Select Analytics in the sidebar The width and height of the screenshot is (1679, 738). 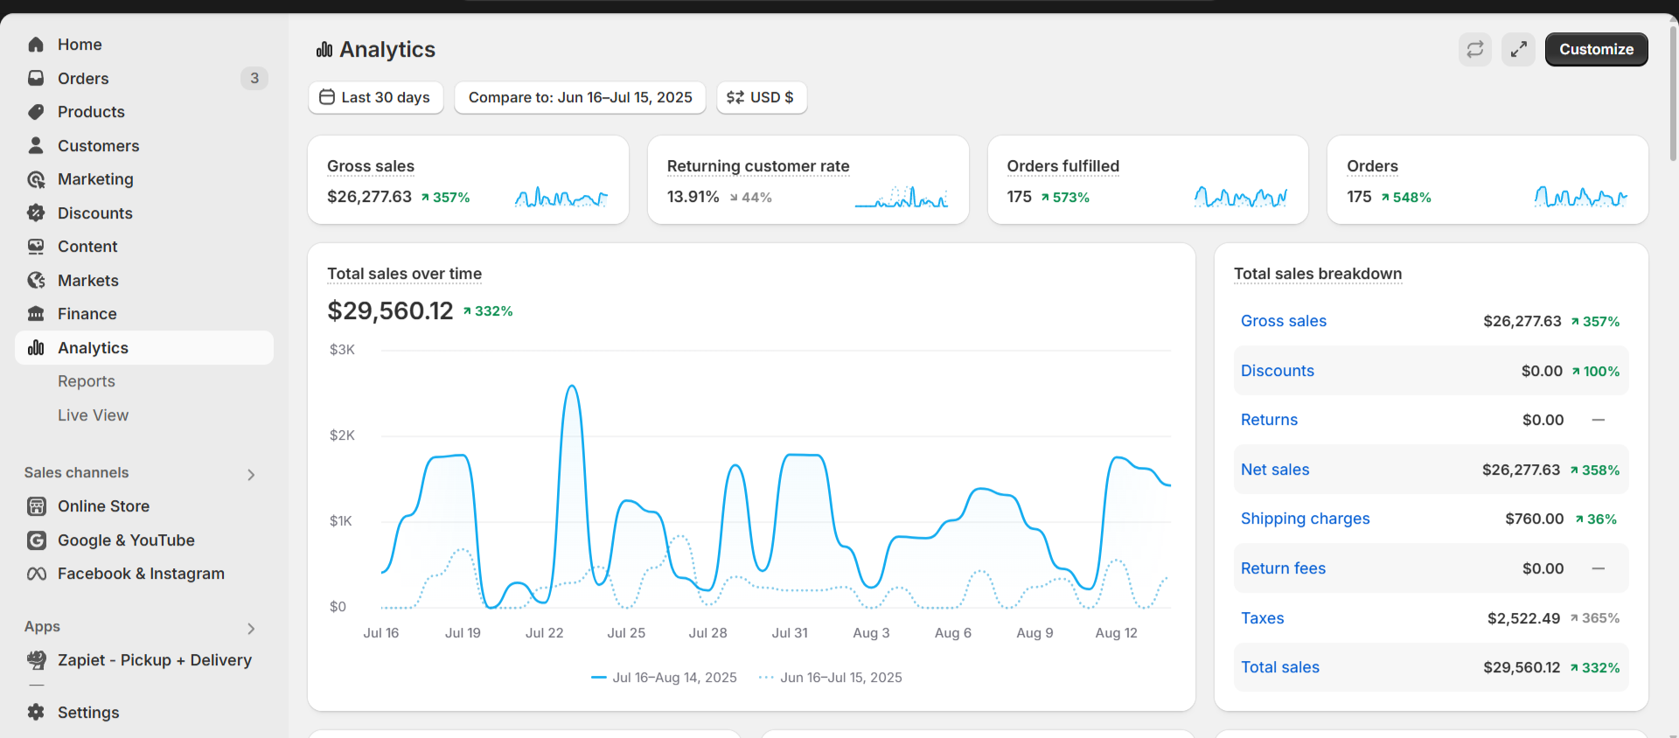tap(144, 348)
